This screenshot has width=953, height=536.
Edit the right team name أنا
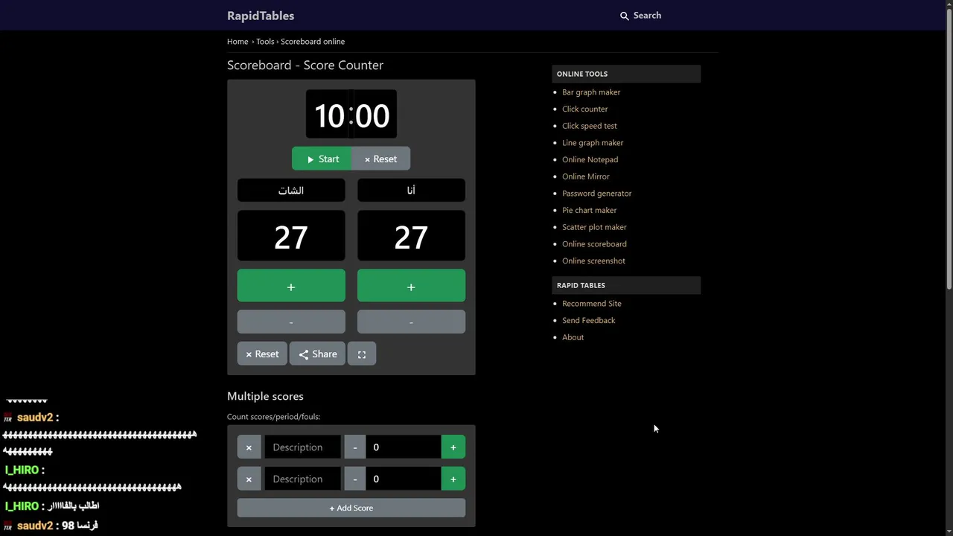(x=411, y=191)
